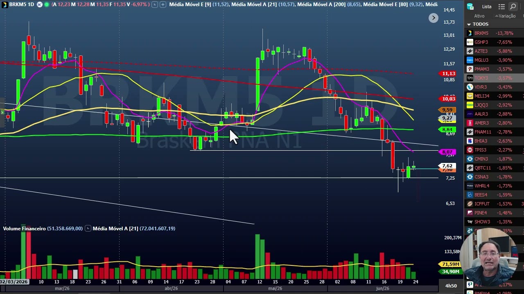This screenshot has width=524, height=294.
Task: Click the GSHP3 logo in the watchlist
Action: coord(470,42)
